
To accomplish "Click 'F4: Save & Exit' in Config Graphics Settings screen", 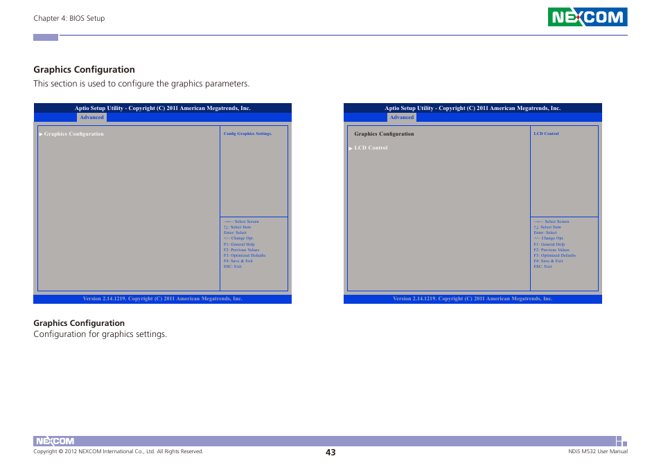I will (238, 261).
